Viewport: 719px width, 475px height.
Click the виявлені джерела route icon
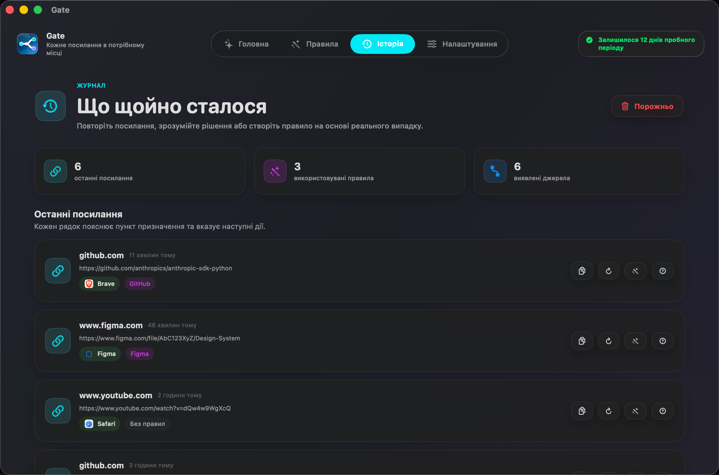click(x=495, y=171)
